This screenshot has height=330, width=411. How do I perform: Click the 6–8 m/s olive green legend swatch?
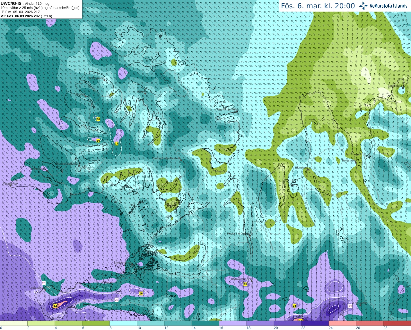(x=96, y=323)
